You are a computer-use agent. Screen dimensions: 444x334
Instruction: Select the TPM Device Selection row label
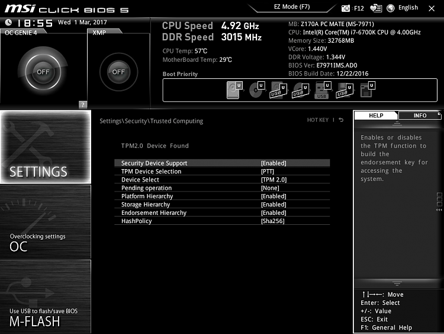[x=151, y=171]
